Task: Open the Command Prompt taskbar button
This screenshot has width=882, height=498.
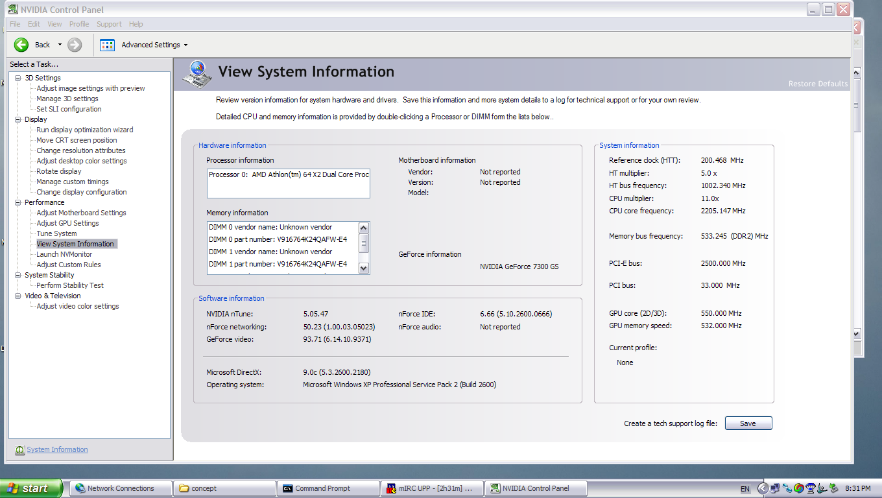Action: point(329,488)
